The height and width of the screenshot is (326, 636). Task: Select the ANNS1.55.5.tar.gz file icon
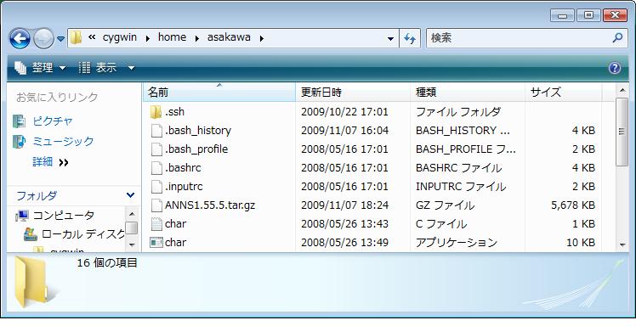[156, 205]
